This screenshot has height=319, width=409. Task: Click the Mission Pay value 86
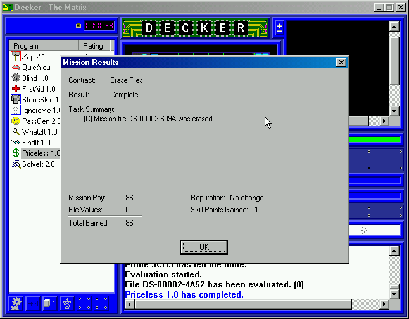click(129, 198)
